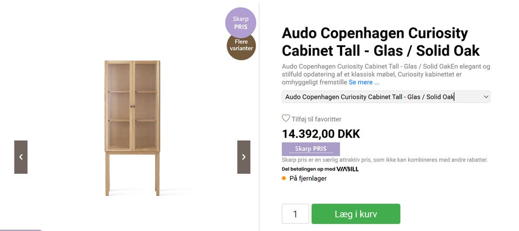Click the rectangular Skarp PRIS label below the price
This screenshot has width=519, height=231.
point(311,149)
